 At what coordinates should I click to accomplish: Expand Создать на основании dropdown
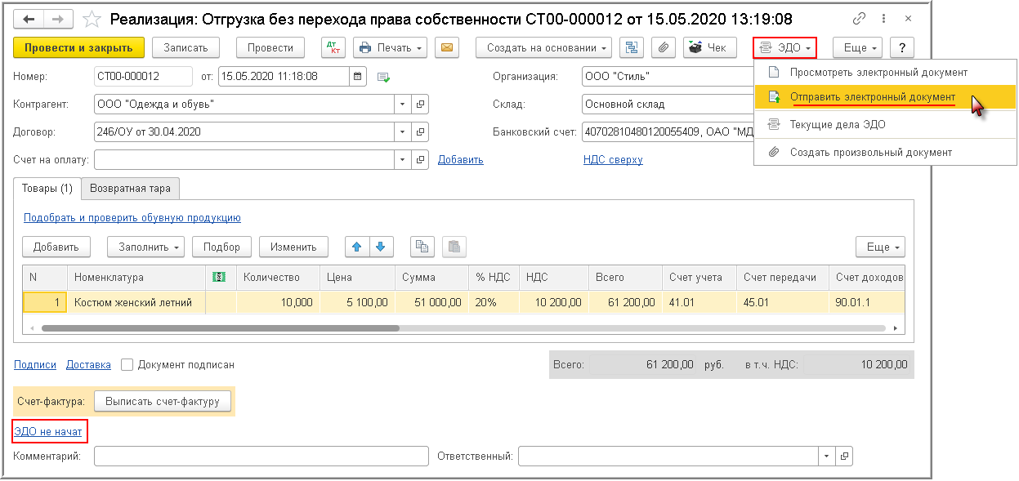click(543, 48)
